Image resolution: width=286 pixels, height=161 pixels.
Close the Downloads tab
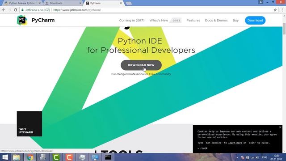[x=80, y=3]
